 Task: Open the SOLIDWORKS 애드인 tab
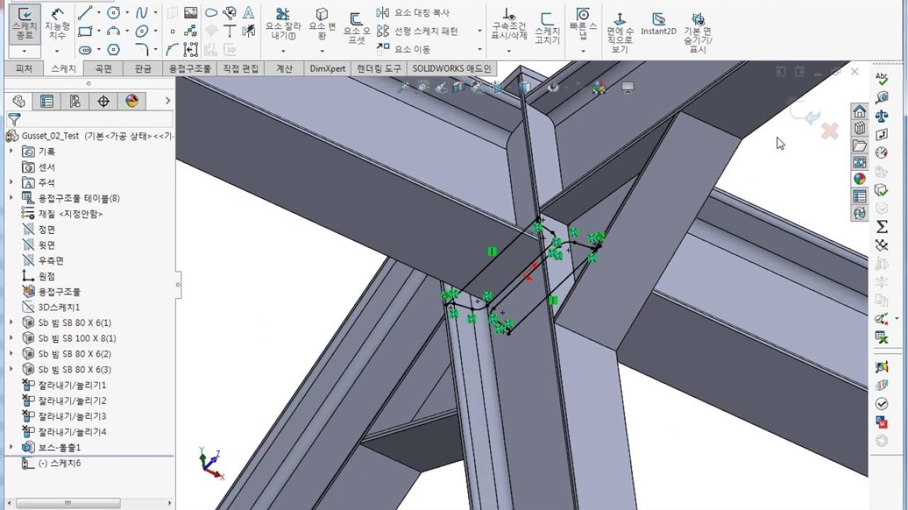click(x=452, y=69)
